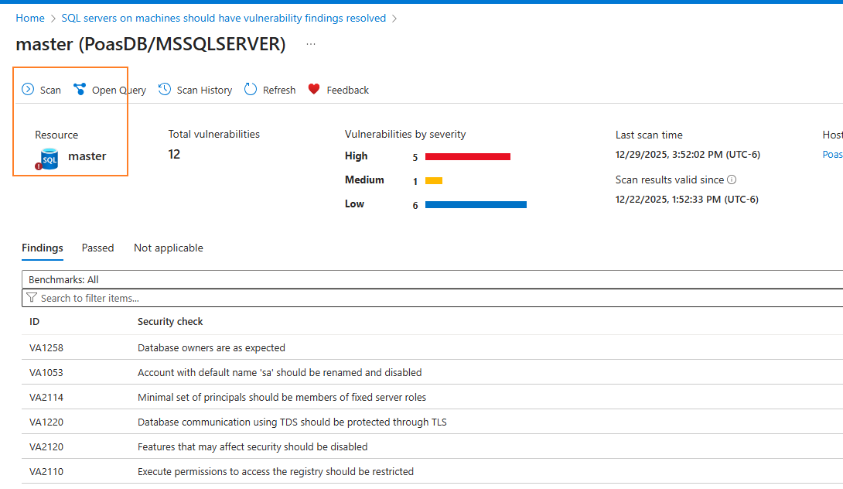
Task: Open the Benchmarks: All filter dropdown
Action: click(x=432, y=280)
